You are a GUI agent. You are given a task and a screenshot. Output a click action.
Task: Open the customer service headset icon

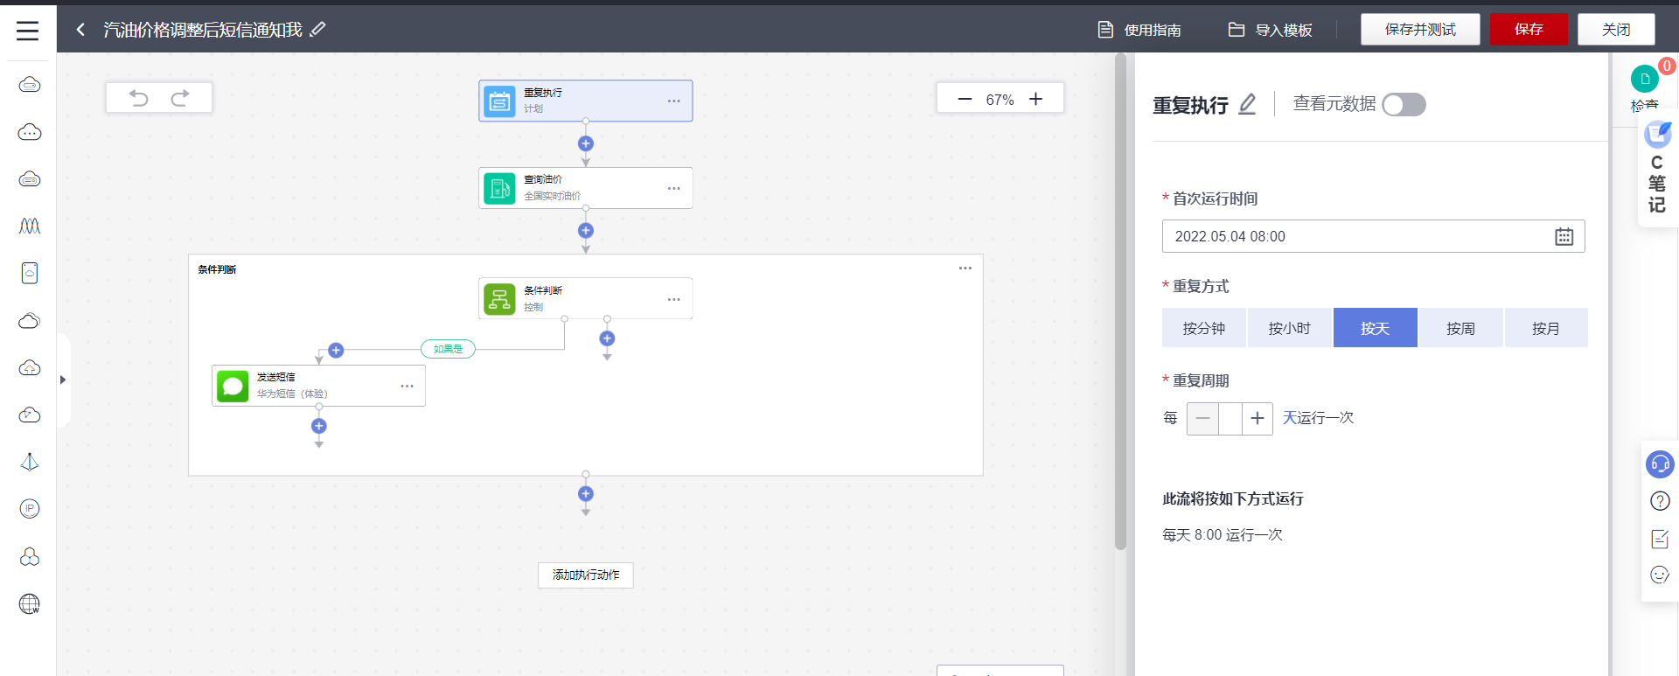pos(1660,463)
